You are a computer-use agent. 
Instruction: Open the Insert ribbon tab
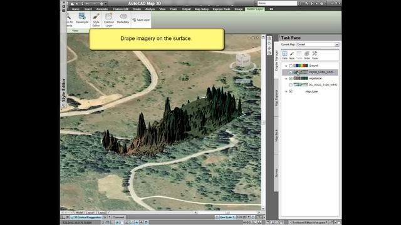click(88, 9)
